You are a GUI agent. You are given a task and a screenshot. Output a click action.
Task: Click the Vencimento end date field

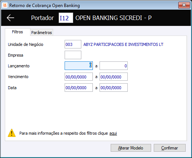[114, 77]
